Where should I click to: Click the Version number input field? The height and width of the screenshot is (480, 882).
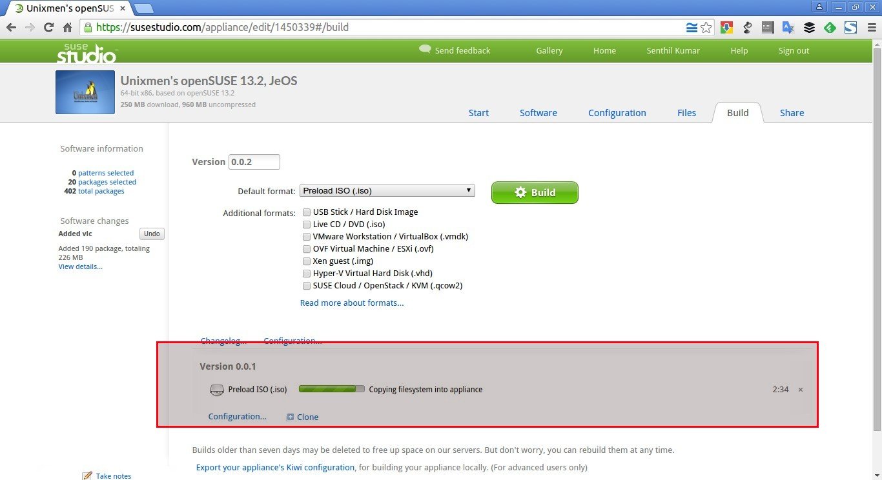[x=254, y=162]
